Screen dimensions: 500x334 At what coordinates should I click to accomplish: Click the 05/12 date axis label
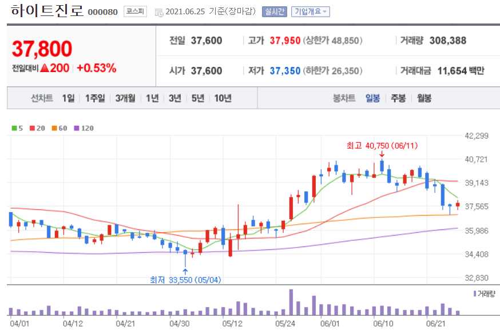(232, 324)
